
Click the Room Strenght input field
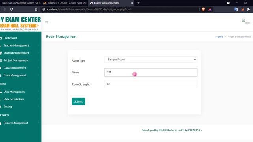151,84
